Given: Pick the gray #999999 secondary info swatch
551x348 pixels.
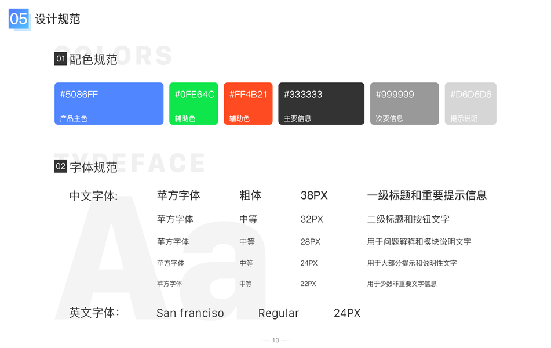Looking at the screenshot, I should tap(404, 103).
